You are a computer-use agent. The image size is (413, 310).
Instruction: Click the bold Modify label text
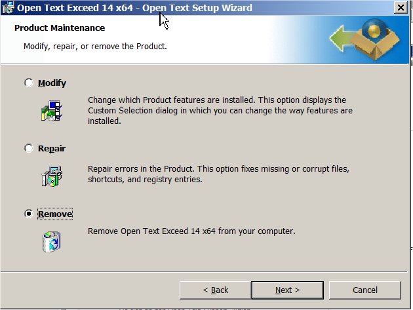pyautogui.click(x=52, y=83)
